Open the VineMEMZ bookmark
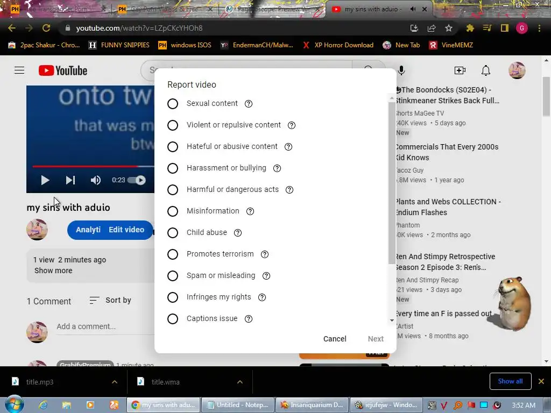This screenshot has width=551, height=413. pos(451,45)
